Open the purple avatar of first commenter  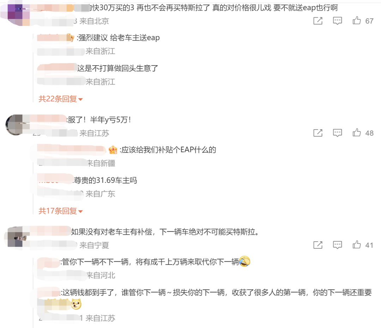coord(15,13)
